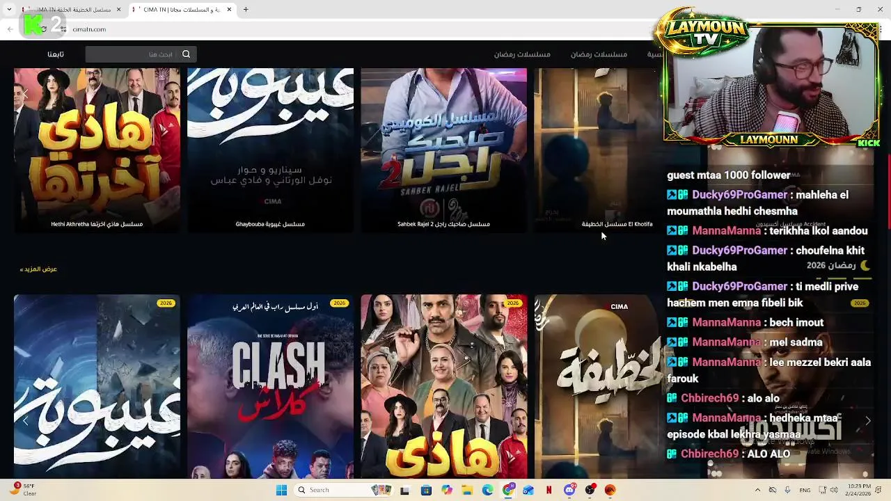Click the caption مسلسل الخطيفة El Khotifa
Image resolution: width=891 pixels, height=501 pixels.
point(617,224)
